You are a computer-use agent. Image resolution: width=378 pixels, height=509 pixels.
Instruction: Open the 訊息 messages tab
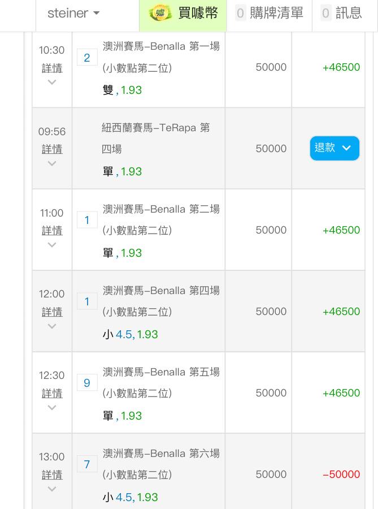[342, 15]
